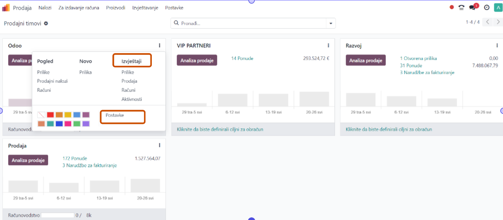This screenshot has width=503, height=220.
Task: Click Analiza prodaje button on Razvoj card
Action: 366,60
